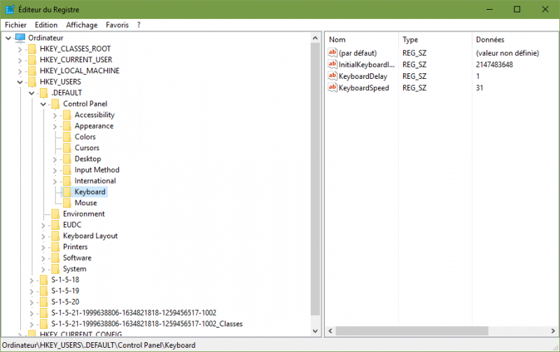Viewport: 560px width, 352px height.
Task: Click the International folder icon
Action: (x=66, y=181)
